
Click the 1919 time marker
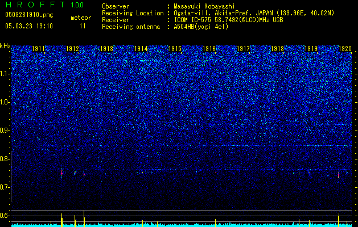tap(311, 48)
